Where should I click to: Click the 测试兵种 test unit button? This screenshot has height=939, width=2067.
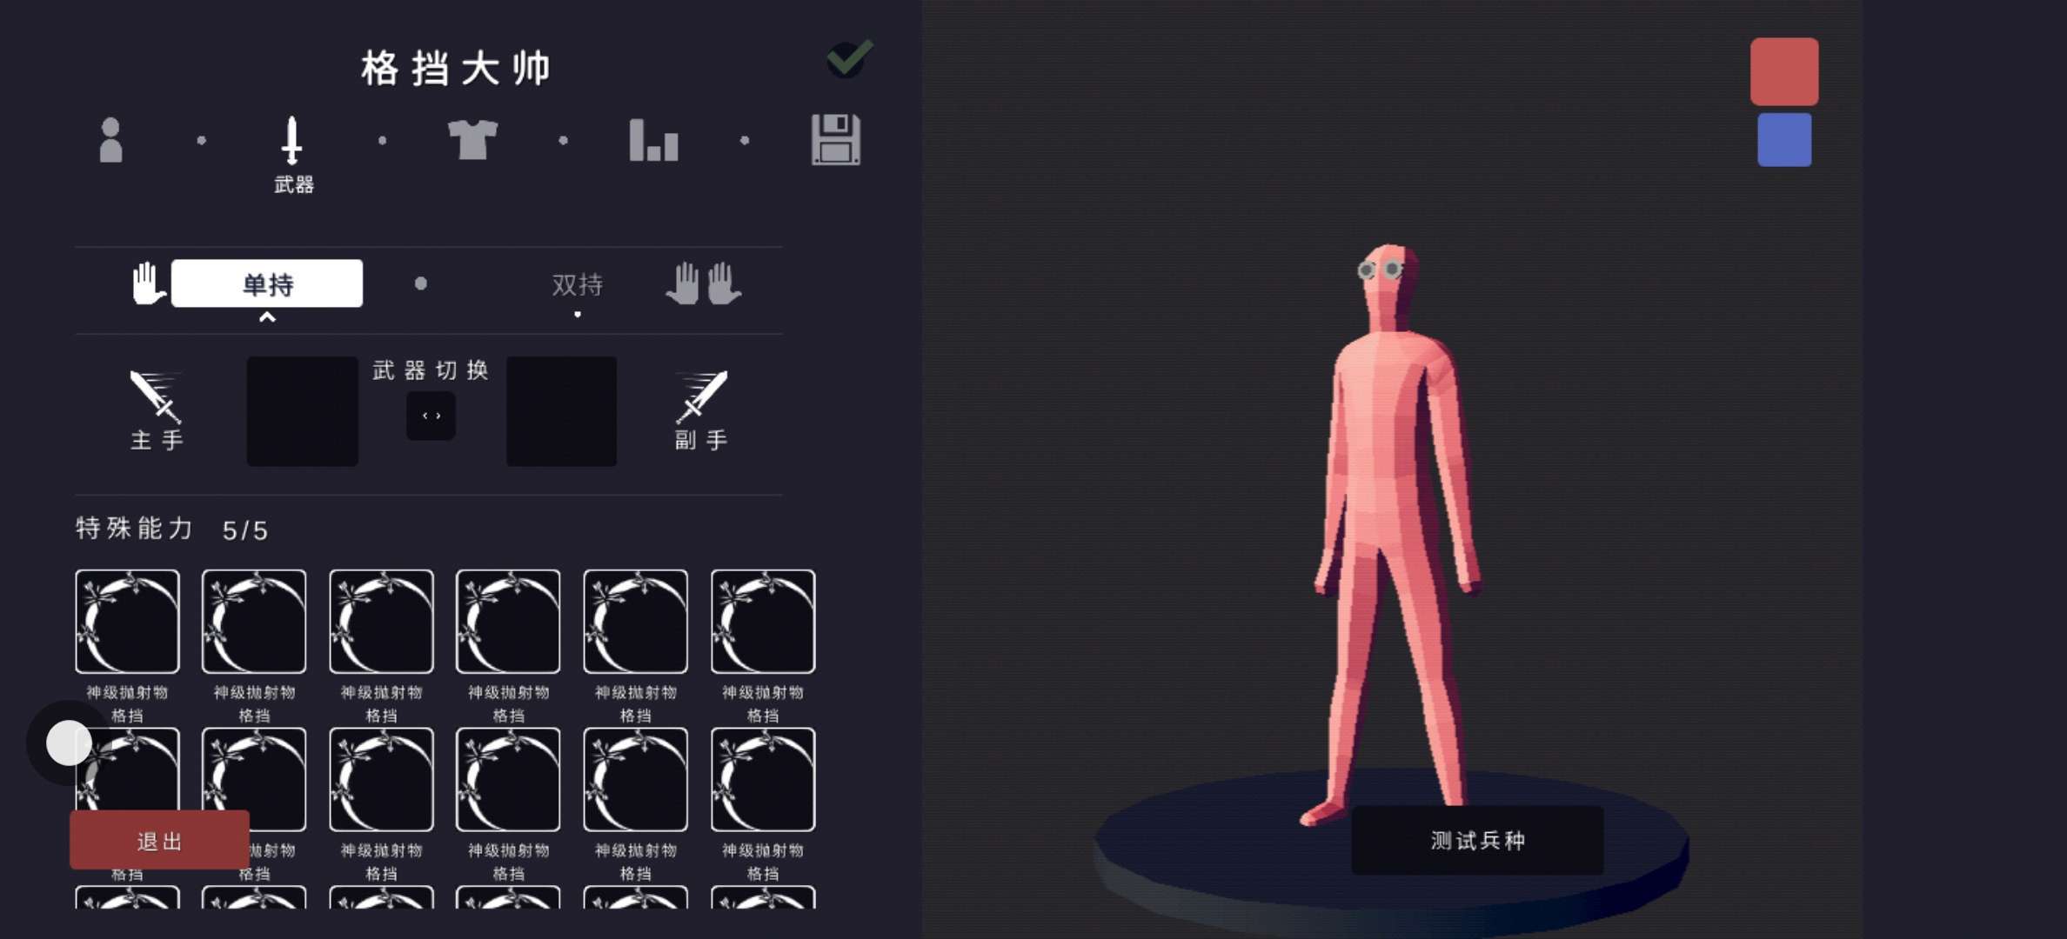point(1476,840)
